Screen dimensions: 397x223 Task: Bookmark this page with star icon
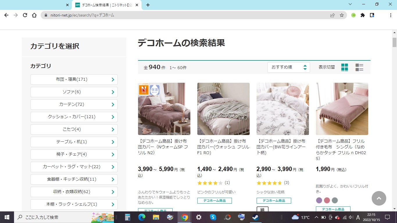click(342, 15)
